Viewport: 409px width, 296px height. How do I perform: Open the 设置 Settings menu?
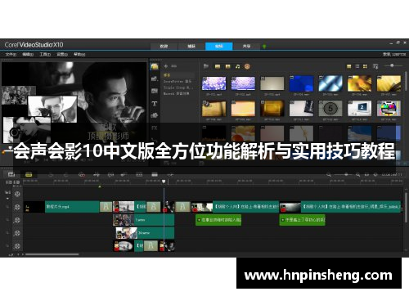[62, 55]
